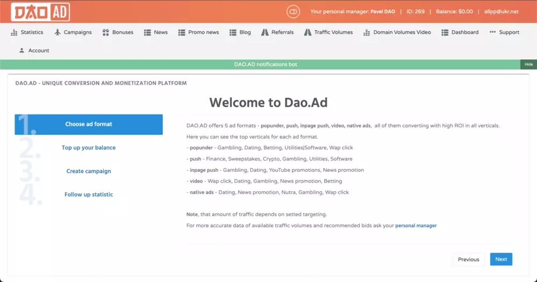The width and height of the screenshot is (537, 282).
Task: Click the native ads verticals line
Action: [x=267, y=192]
